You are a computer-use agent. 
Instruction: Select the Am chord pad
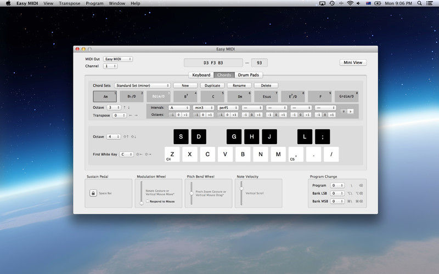(x=105, y=96)
